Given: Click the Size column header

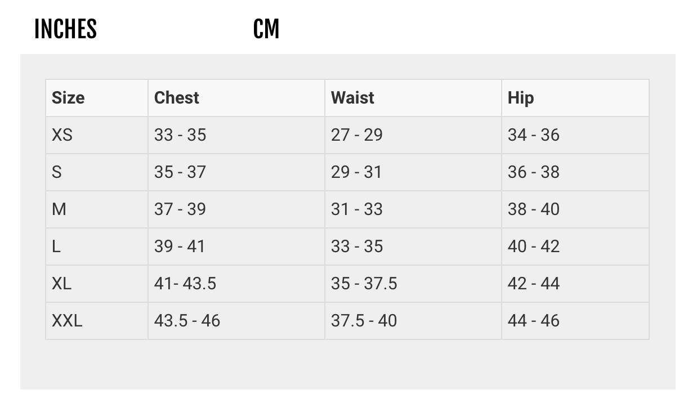Looking at the screenshot, I should pos(68,98).
